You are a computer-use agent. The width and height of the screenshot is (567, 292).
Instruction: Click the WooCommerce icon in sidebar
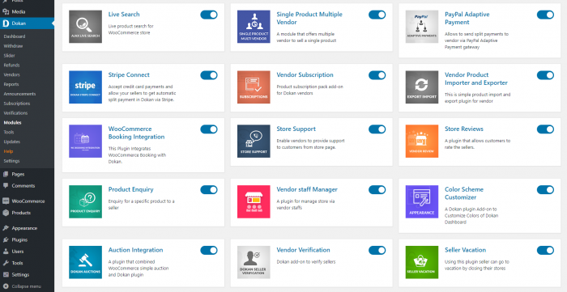[6, 201]
